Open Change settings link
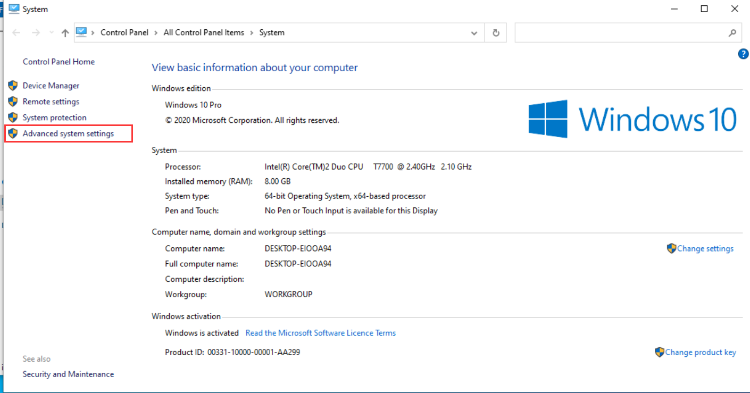Screen dimensions: 750x393 705,248
